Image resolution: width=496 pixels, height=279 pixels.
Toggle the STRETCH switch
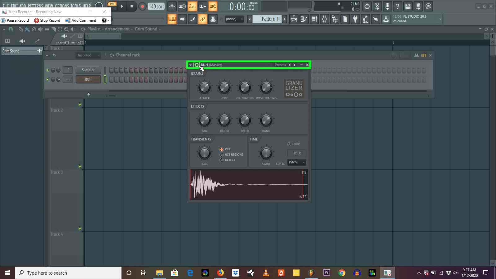82,42
